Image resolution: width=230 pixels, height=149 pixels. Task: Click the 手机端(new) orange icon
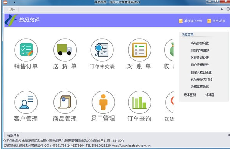pos(180,21)
